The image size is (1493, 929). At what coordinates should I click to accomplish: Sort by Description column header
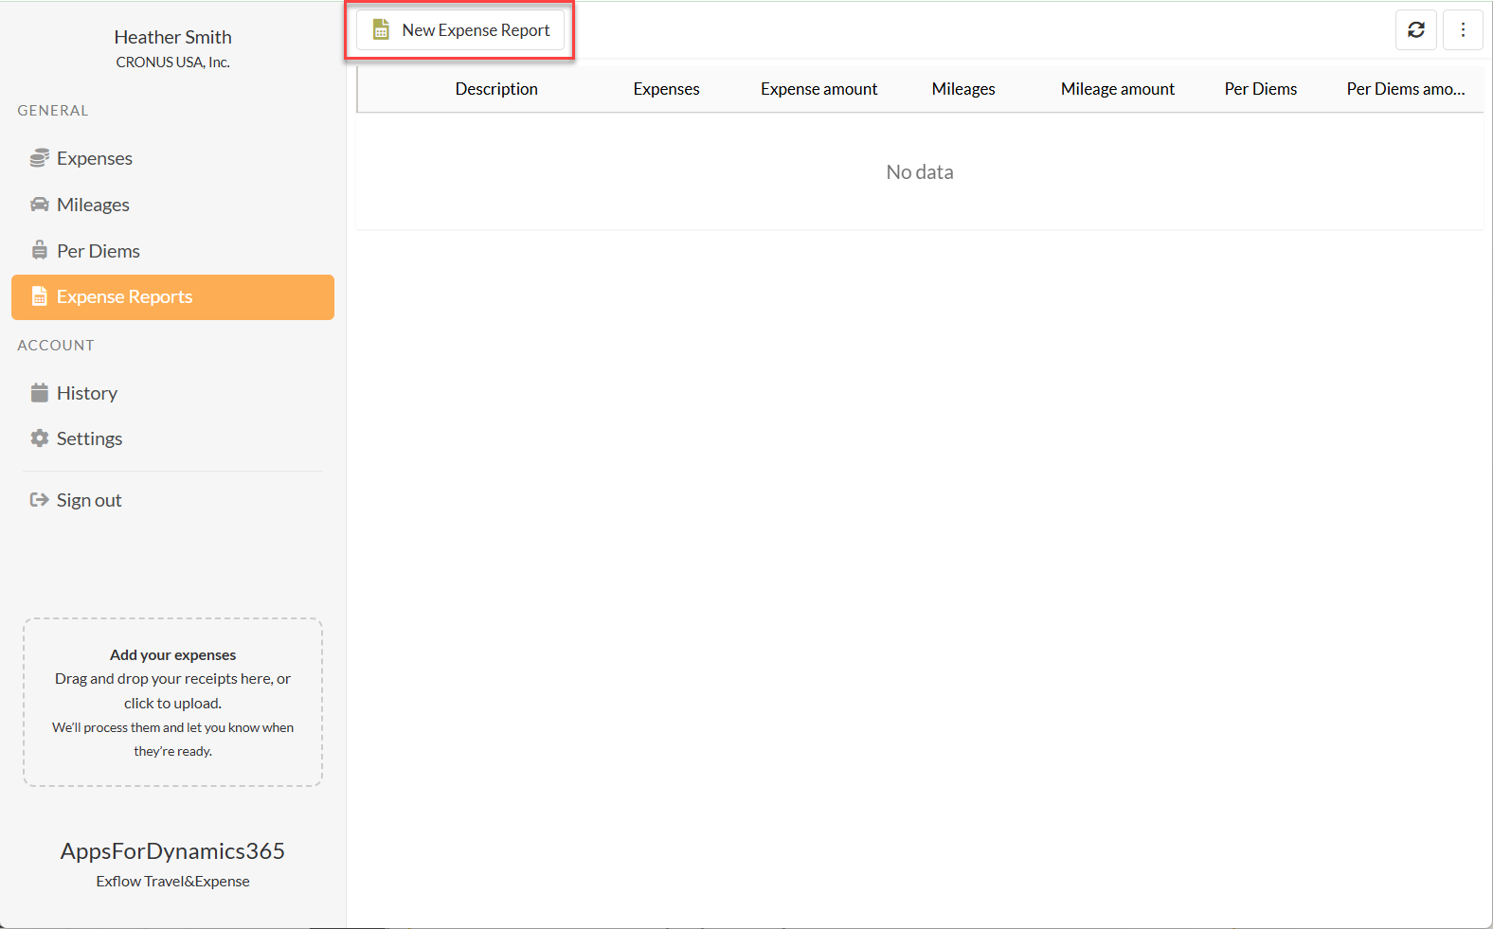pos(496,89)
